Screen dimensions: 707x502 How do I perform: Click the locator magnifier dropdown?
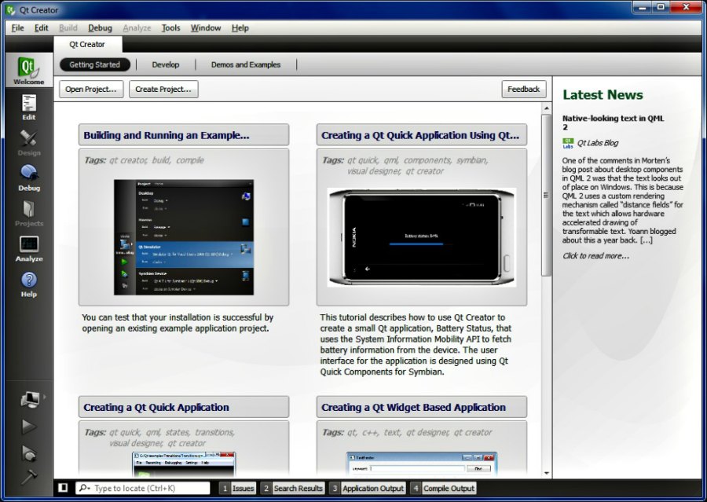(84, 488)
